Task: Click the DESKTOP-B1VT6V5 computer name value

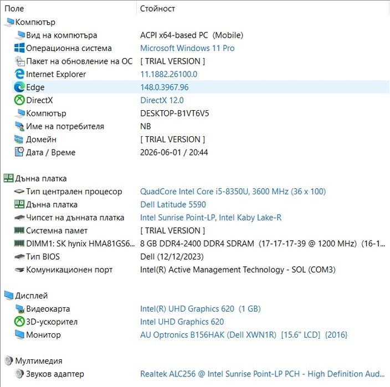Action: (x=175, y=113)
